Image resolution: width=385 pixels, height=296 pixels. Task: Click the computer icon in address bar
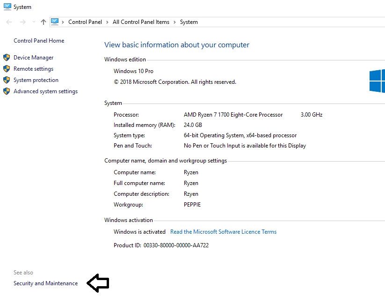(55, 22)
